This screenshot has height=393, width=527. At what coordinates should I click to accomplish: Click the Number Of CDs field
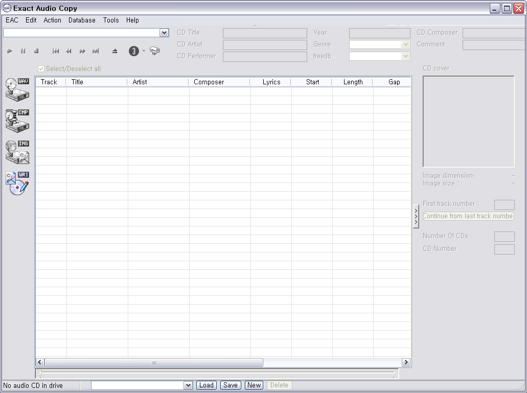pos(505,237)
